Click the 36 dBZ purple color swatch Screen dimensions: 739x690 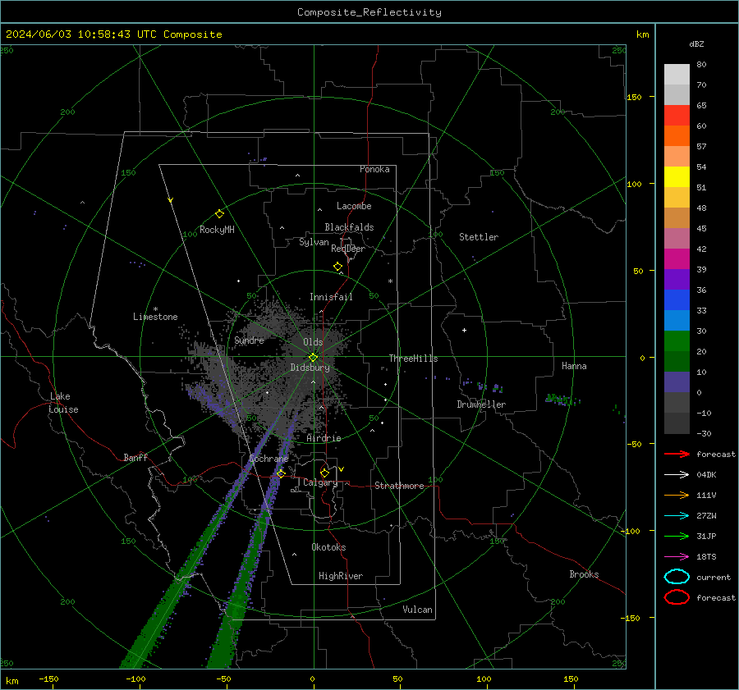pos(677,279)
